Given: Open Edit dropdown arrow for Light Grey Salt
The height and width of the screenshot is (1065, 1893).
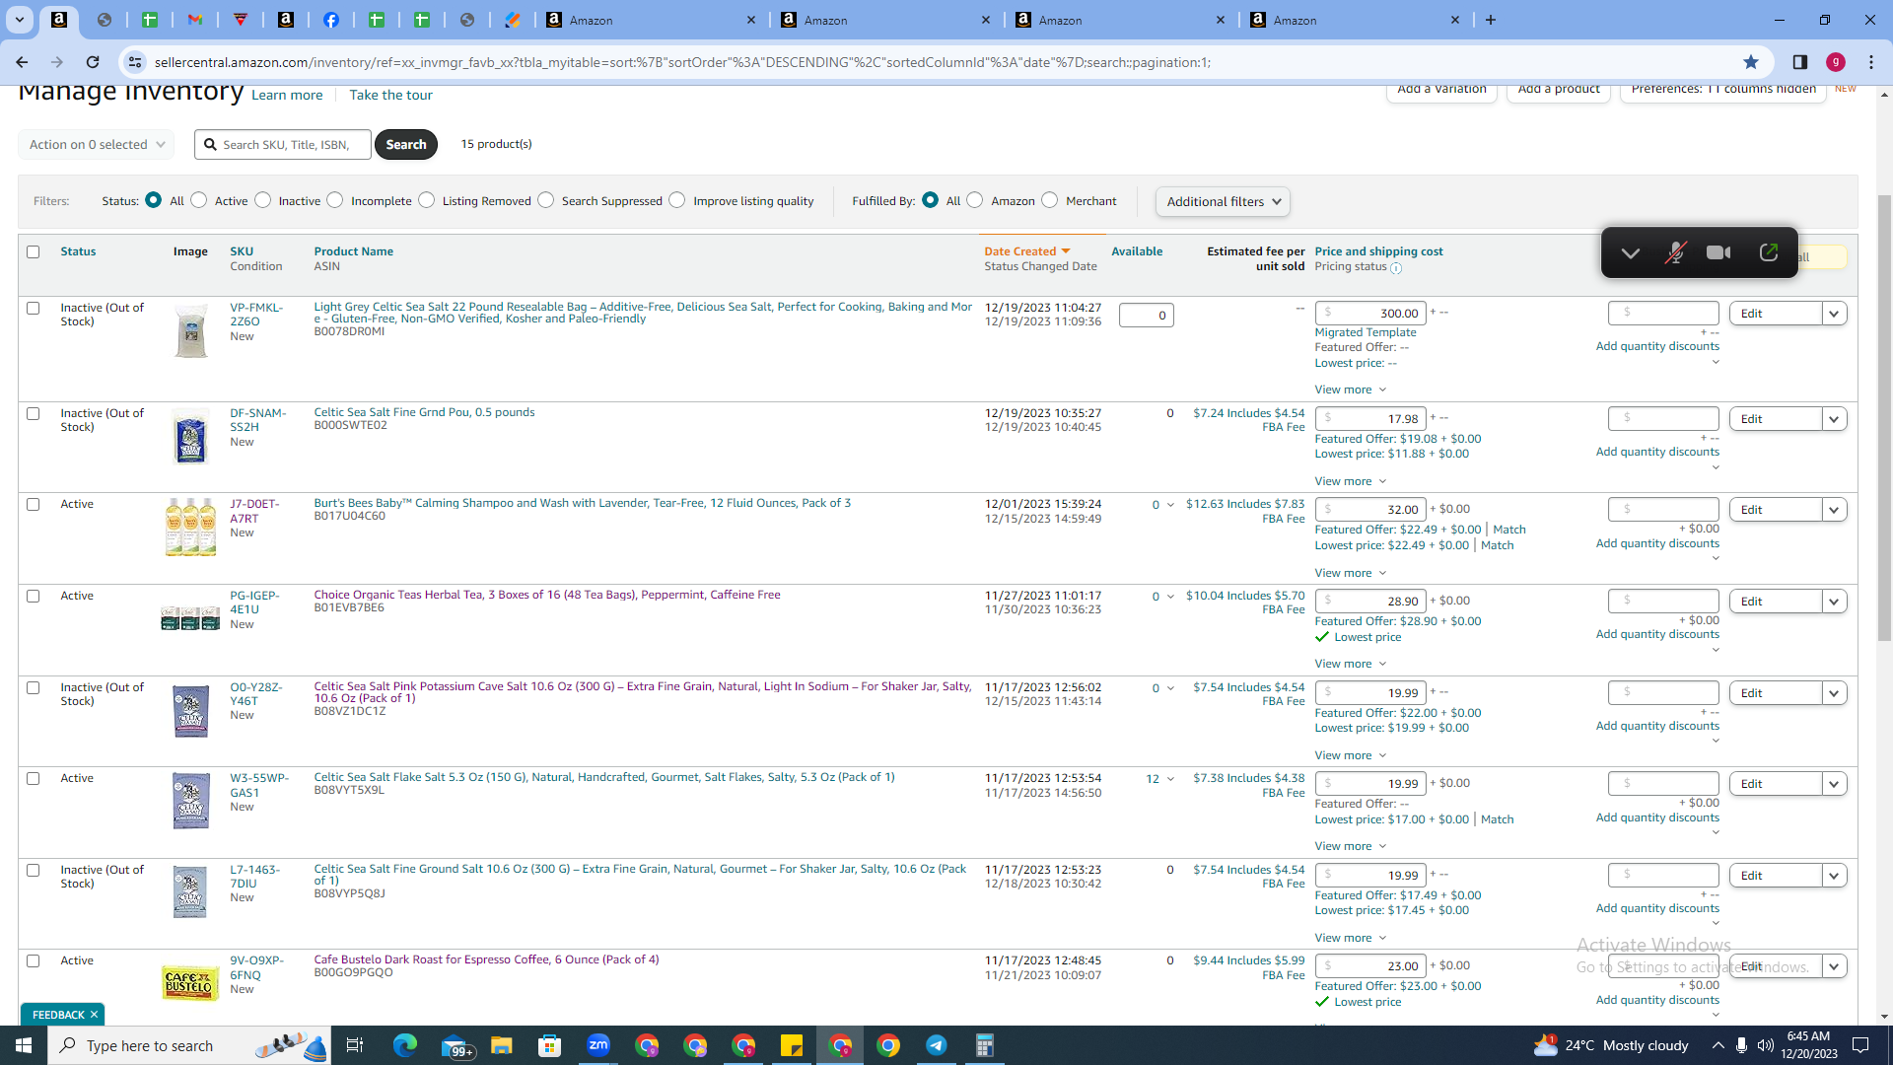Looking at the screenshot, I should (x=1834, y=314).
